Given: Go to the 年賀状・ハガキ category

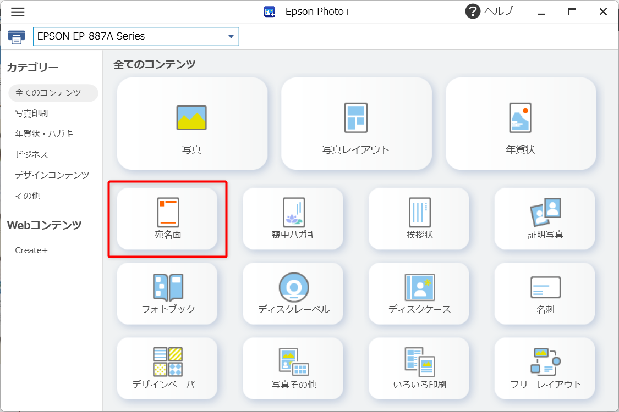Looking at the screenshot, I should click(44, 134).
